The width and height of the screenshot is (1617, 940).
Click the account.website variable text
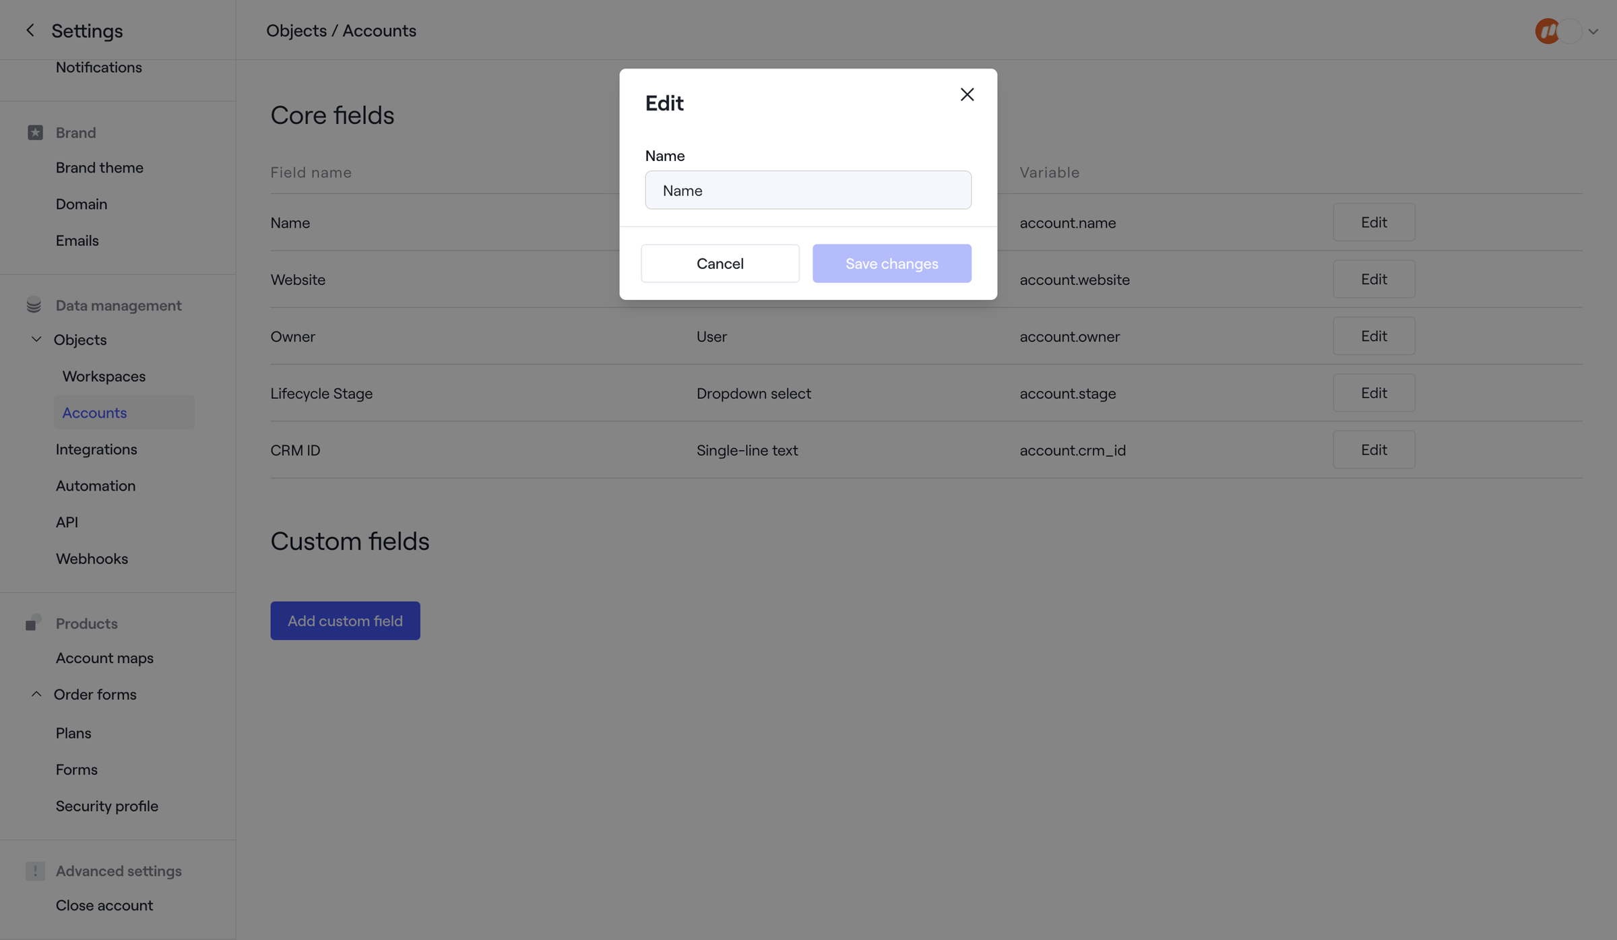(1075, 280)
